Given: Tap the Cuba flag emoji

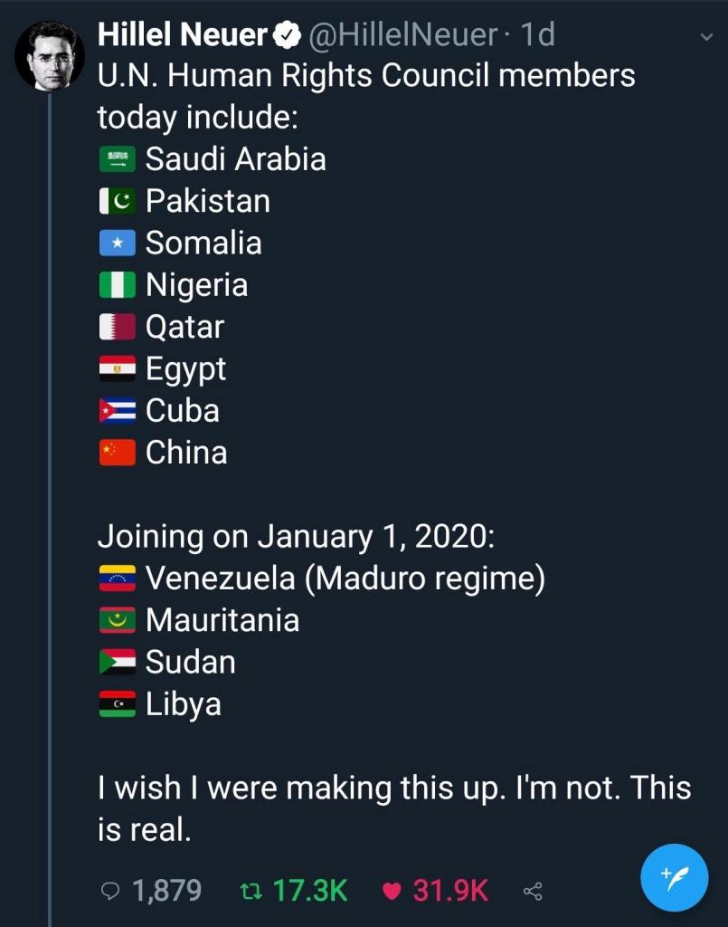Looking at the screenshot, I should pyautogui.click(x=118, y=411).
